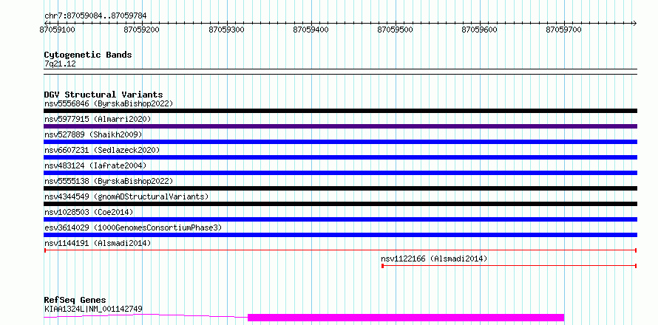Viewport: 658px width, 325px height.
Task: Open the nsv483124 (Iafrate2004) variant label
Action: [x=95, y=165]
